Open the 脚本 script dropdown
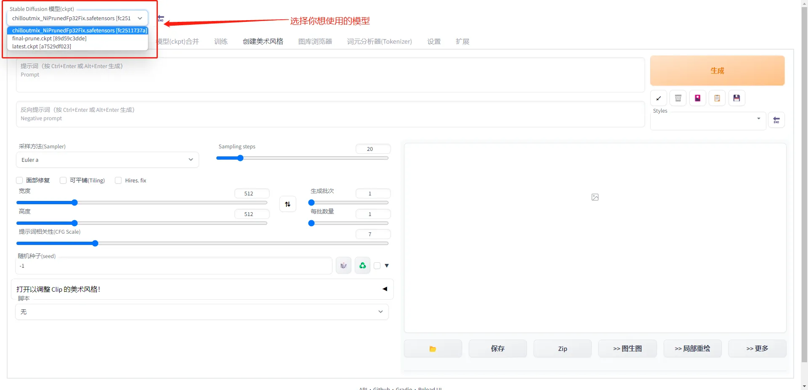The height and width of the screenshot is (390, 808). pos(202,312)
